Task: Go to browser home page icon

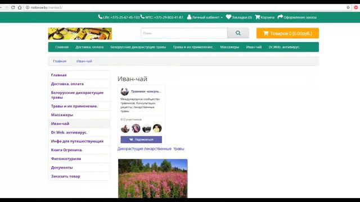Action: coord(20,7)
